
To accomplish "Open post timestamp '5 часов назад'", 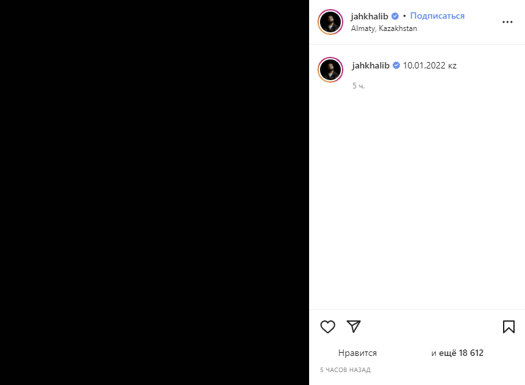I will click(345, 369).
